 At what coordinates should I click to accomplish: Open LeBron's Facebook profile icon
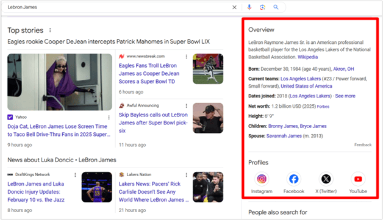[293, 179]
